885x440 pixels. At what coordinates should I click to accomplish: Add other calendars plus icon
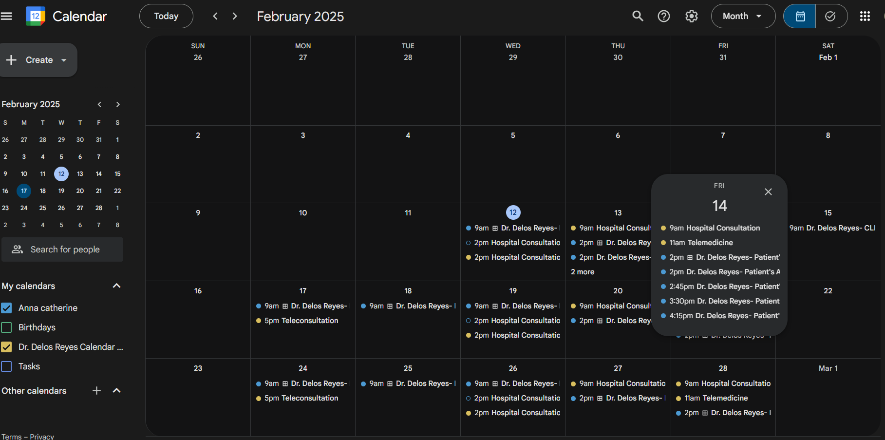[96, 390]
